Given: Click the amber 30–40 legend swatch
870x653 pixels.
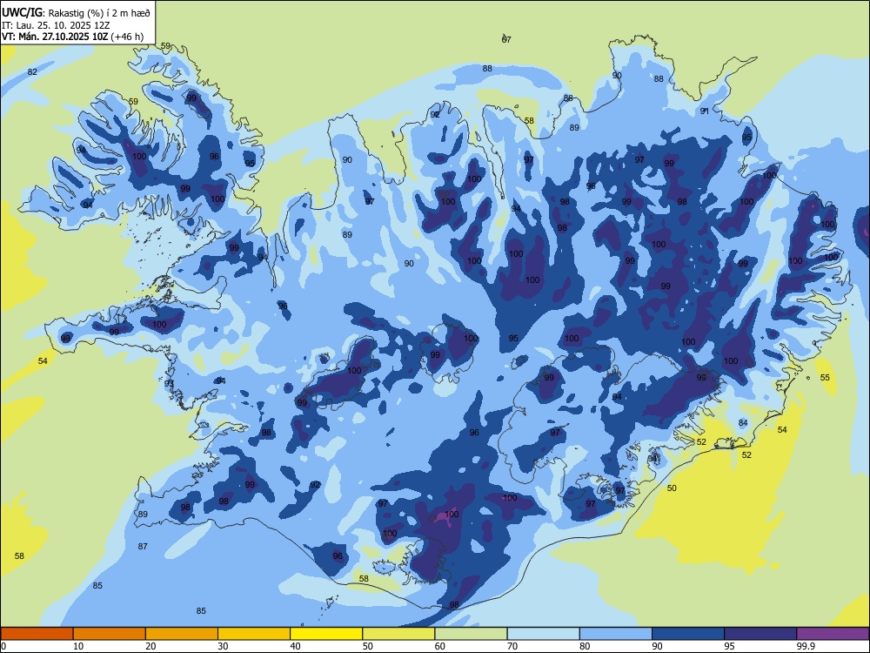Looking at the screenshot, I should pyautogui.click(x=254, y=634).
